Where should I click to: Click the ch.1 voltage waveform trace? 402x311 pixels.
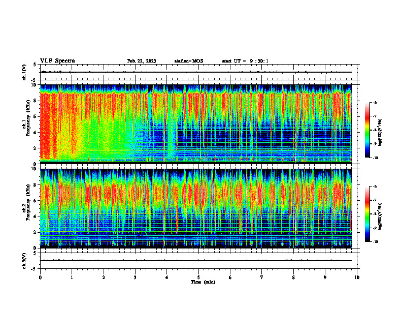coord(196,72)
